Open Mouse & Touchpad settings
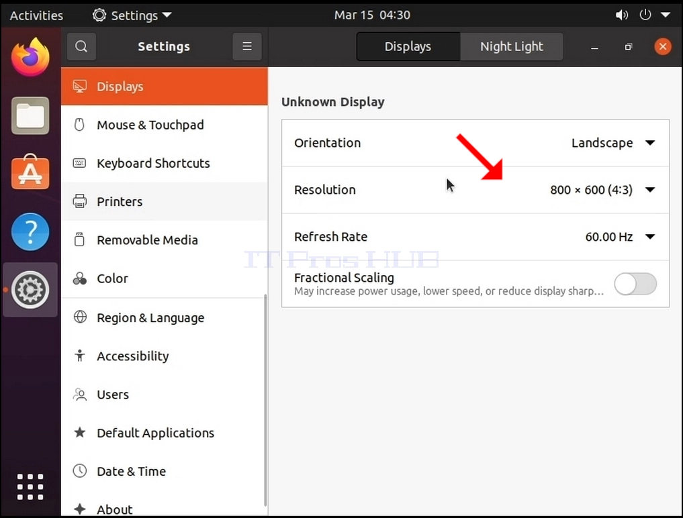 coord(165,125)
